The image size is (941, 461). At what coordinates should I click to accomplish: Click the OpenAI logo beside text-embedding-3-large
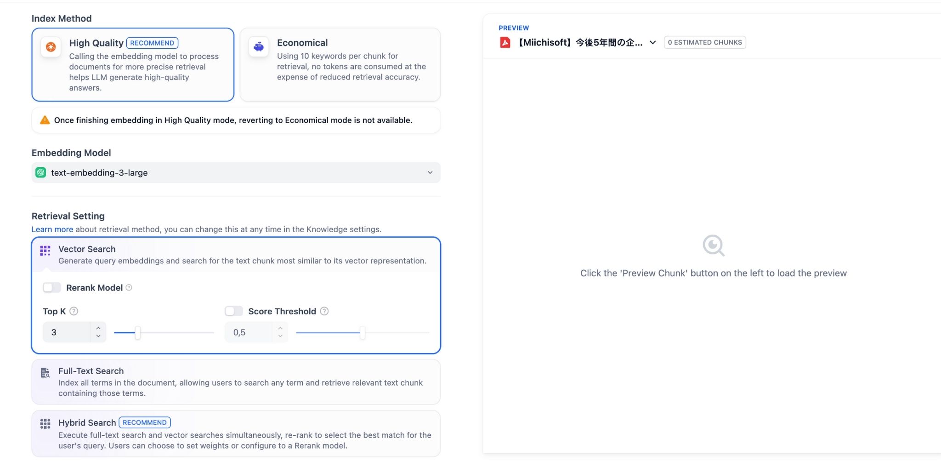[41, 172]
